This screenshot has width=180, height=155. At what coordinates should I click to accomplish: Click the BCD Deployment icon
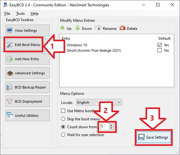tap(9, 101)
